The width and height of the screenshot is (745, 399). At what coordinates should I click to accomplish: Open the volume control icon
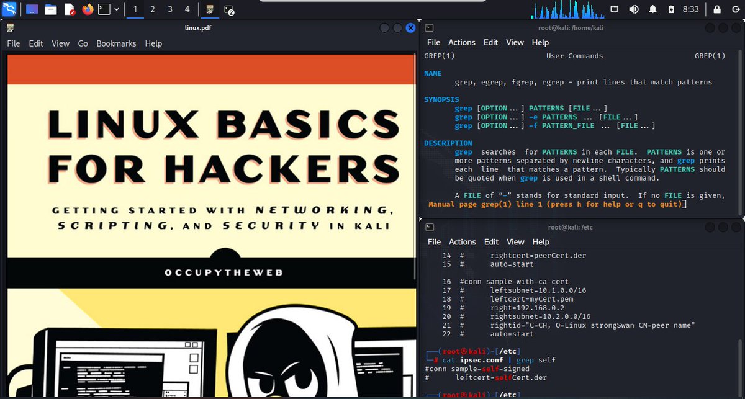click(x=634, y=9)
